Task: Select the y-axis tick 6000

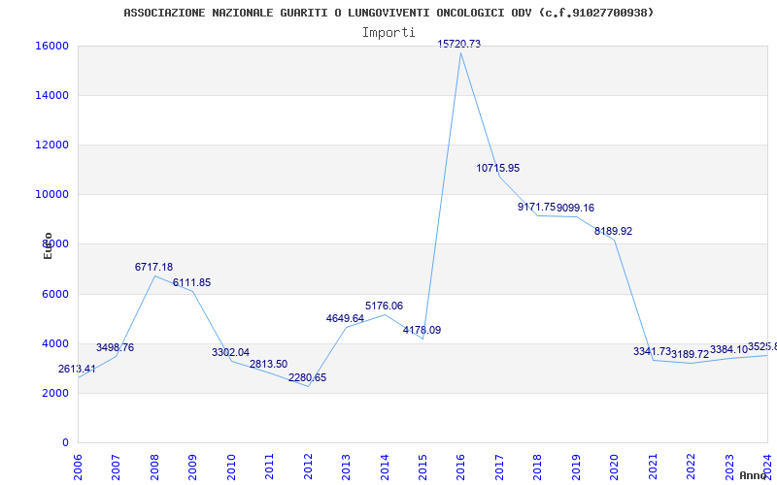Action: click(55, 294)
